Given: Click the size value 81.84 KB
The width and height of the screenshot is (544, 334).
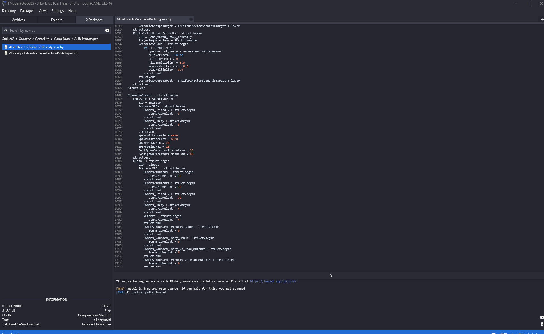Looking at the screenshot, I should click(9, 311).
